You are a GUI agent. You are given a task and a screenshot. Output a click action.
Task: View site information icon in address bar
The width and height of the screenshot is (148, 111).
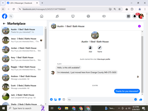(x=20, y=9)
